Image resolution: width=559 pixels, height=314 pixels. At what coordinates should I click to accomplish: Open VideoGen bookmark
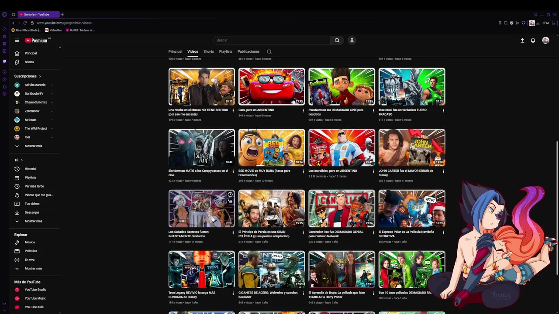(x=54, y=30)
